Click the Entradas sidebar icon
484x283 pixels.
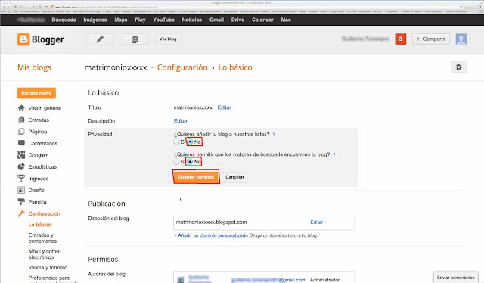[x=21, y=120]
